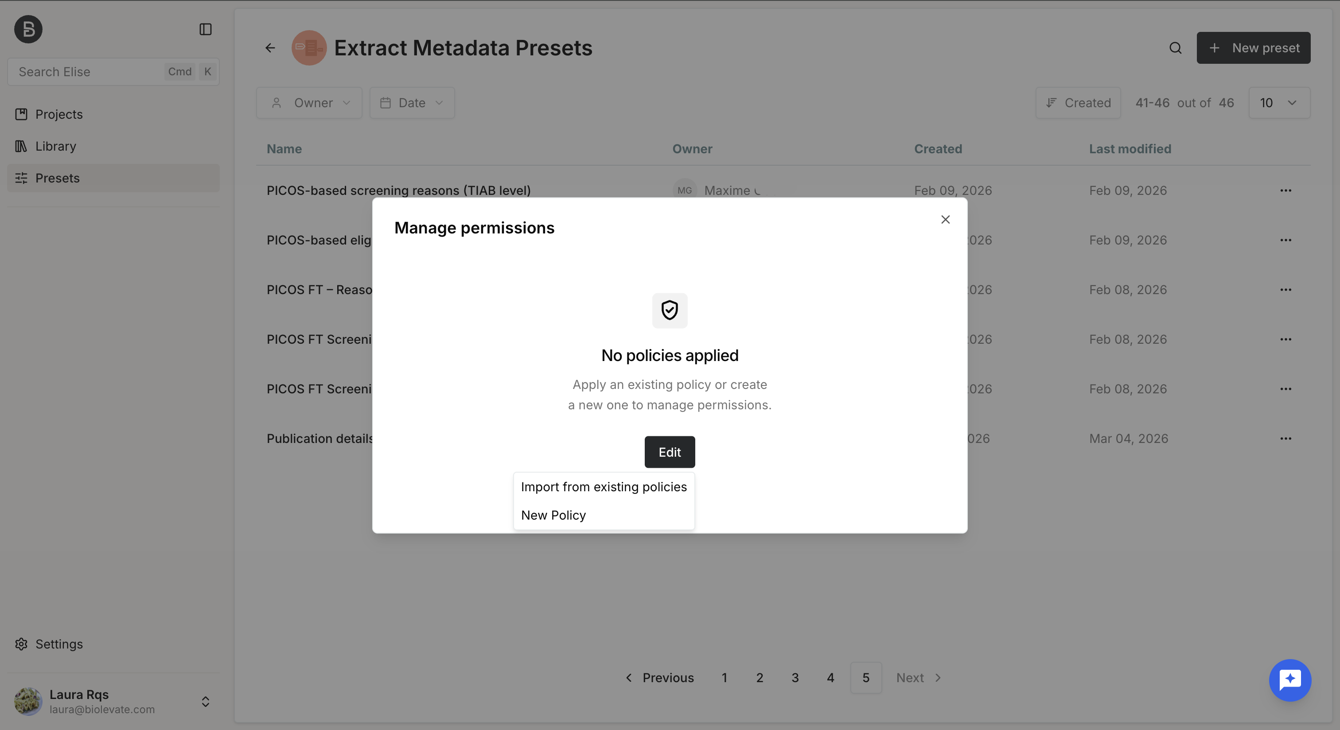1340x730 pixels.
Task: Expand the Owner filter dropdown
Action: tap(309, 102)
